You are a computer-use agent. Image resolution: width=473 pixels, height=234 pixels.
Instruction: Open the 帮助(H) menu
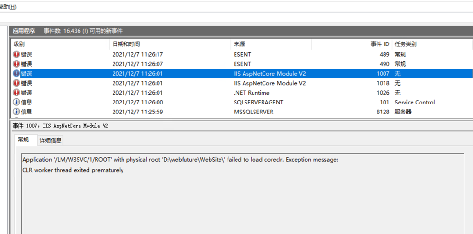[8, 7]
